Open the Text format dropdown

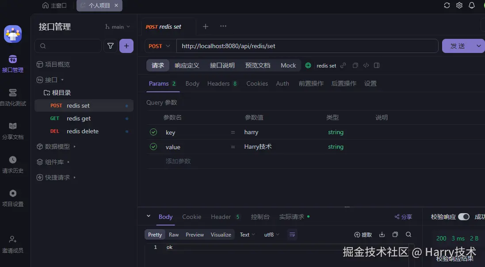click(248, 235)
